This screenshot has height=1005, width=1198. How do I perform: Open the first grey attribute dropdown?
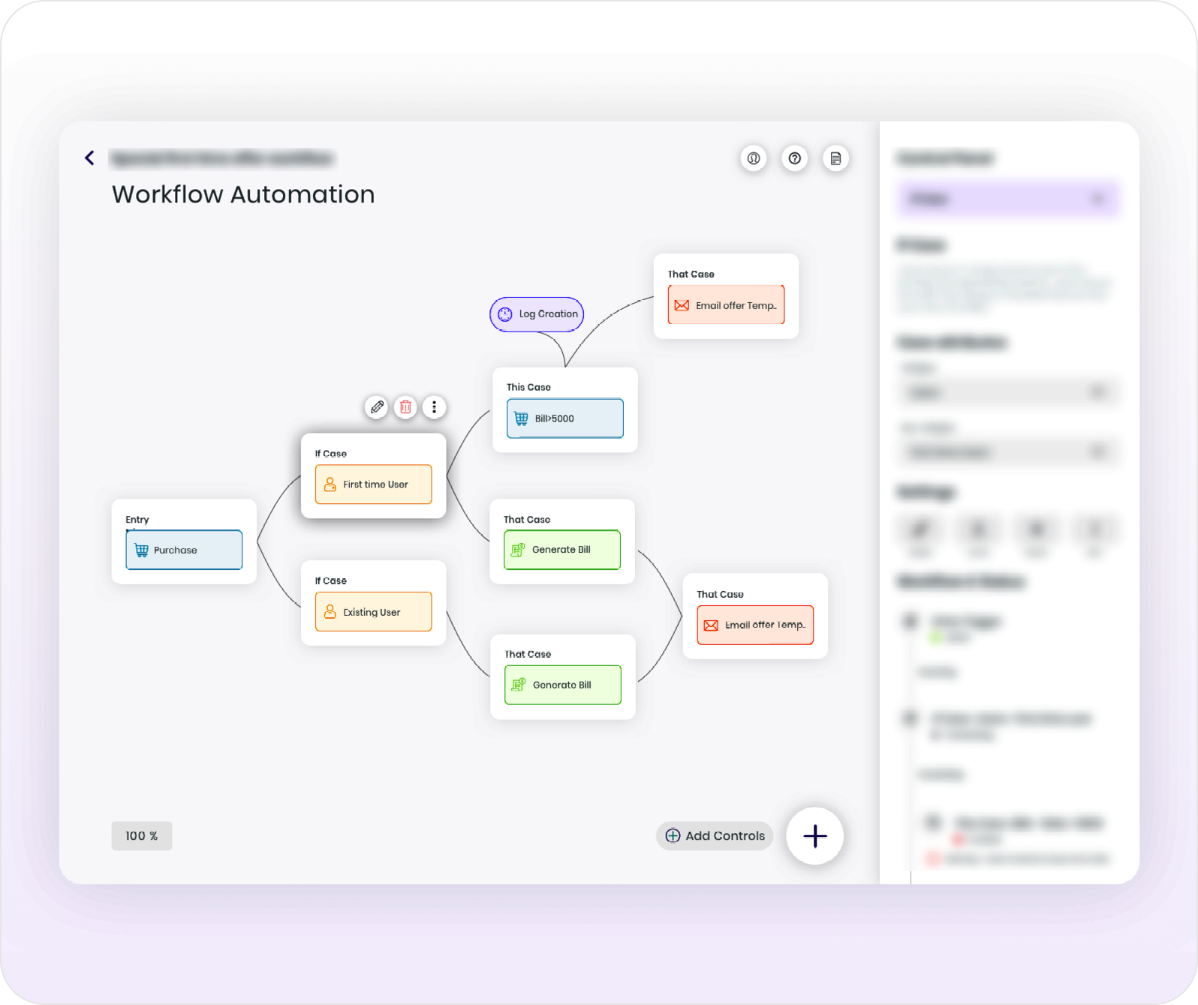(x=1008, y=392)
